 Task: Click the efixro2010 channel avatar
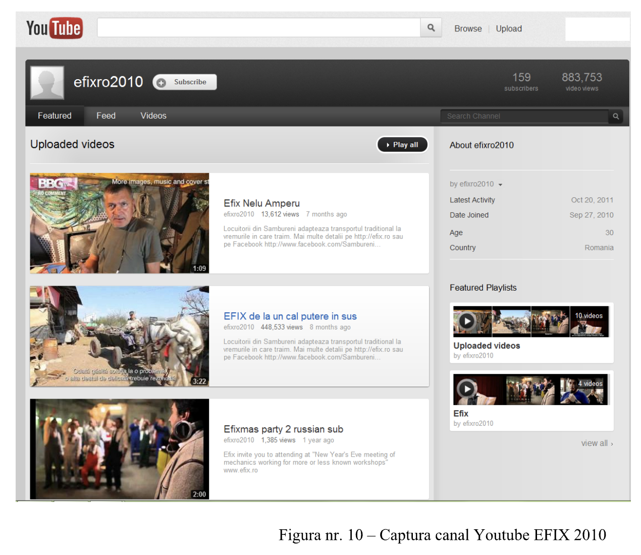[47, 82]
